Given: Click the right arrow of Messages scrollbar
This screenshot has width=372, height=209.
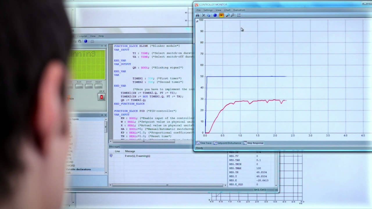Looking at the screenshot, I should [x=225, y=185].
